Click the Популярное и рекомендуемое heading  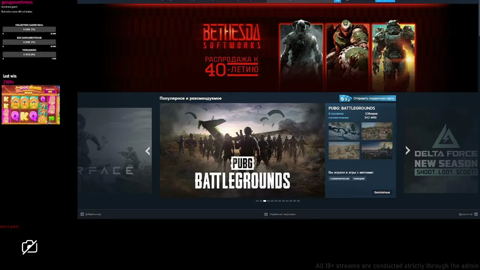pos(190,98)
